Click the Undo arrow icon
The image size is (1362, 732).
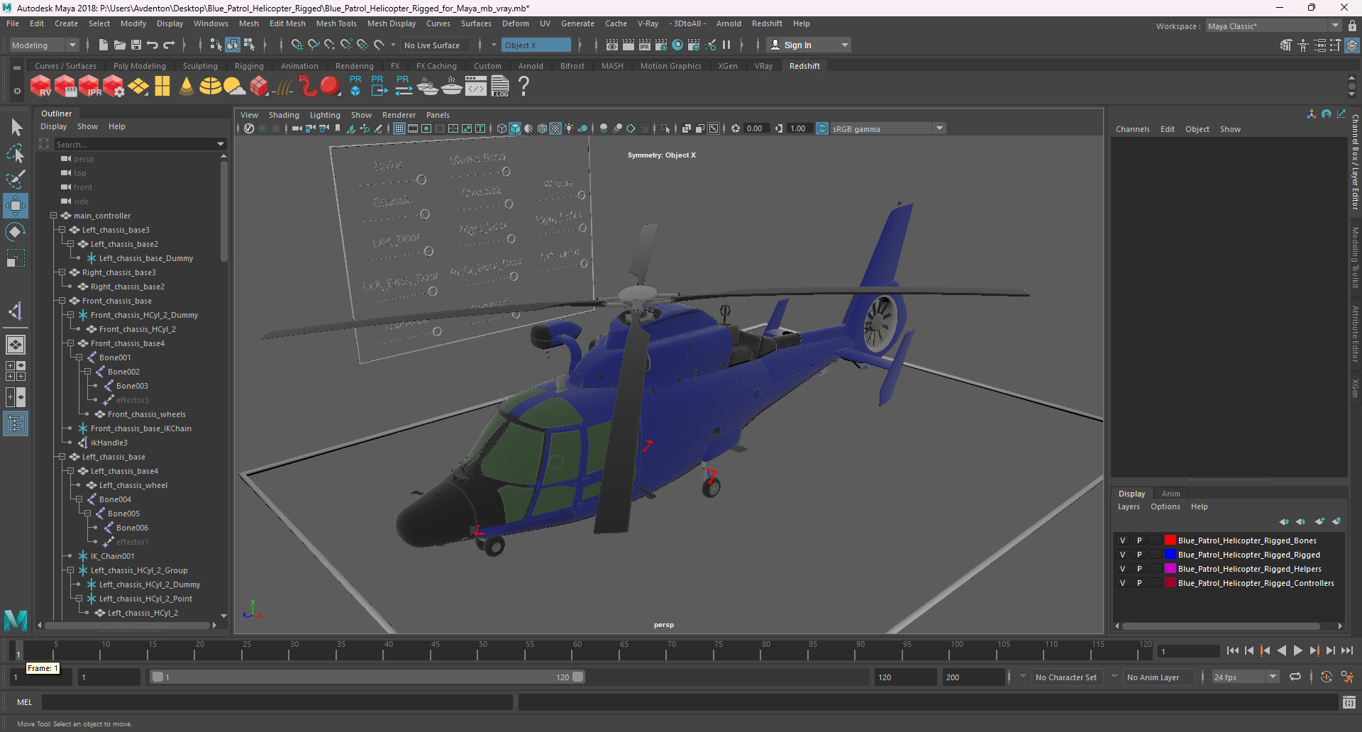[153, 45]
